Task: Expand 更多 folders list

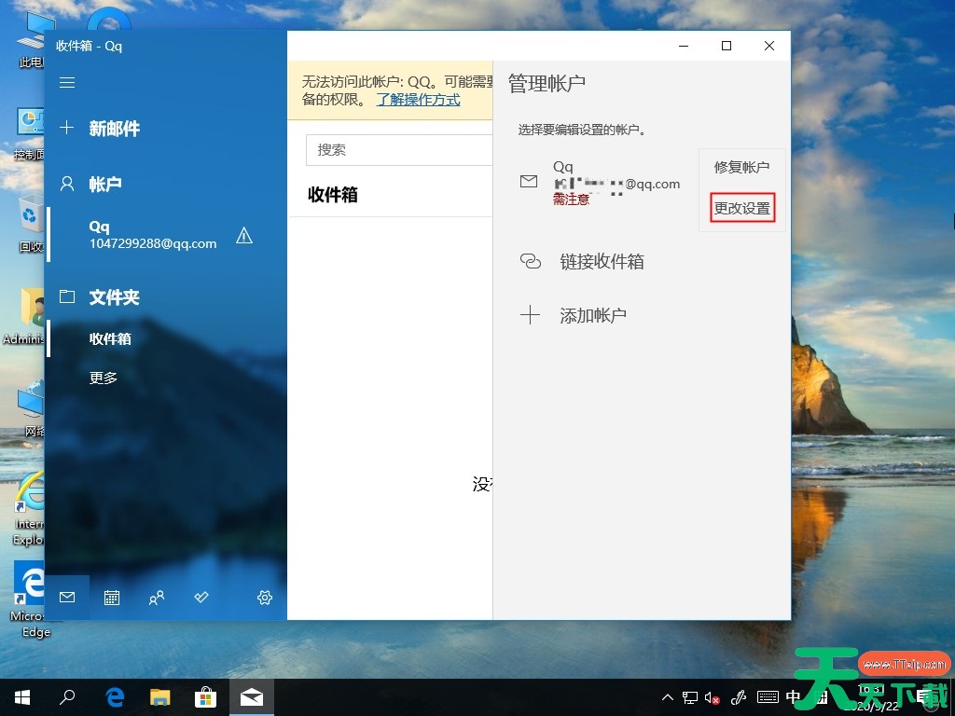Action: (104, 378)
